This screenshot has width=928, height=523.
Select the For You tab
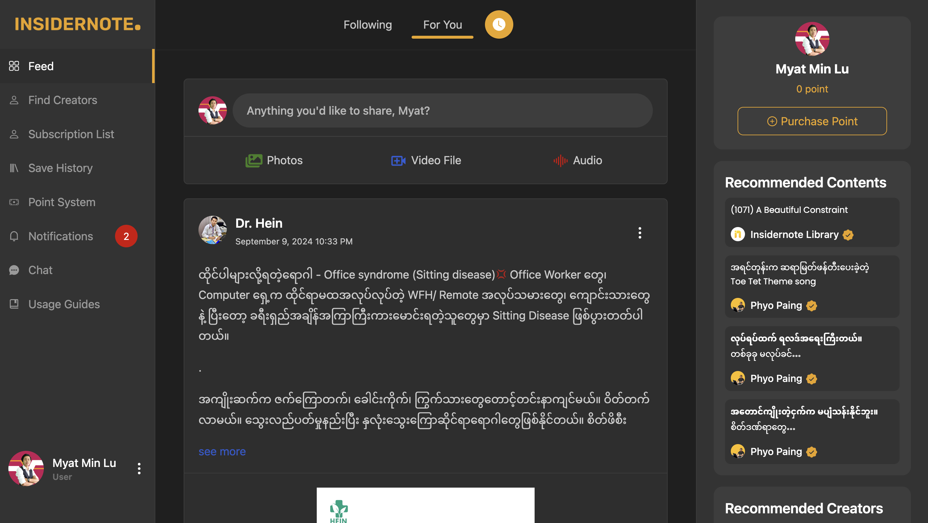click(x=442, y=24)
